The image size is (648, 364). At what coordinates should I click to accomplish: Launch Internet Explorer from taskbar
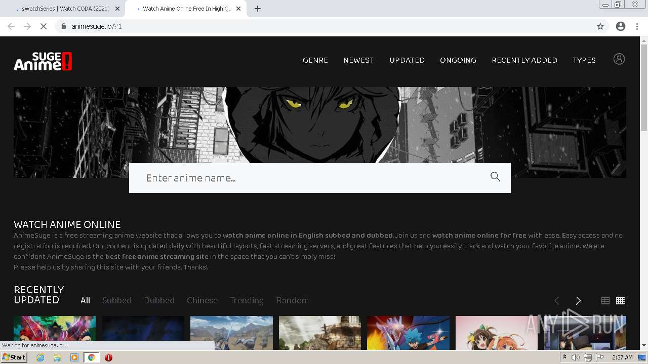(40, 357)
